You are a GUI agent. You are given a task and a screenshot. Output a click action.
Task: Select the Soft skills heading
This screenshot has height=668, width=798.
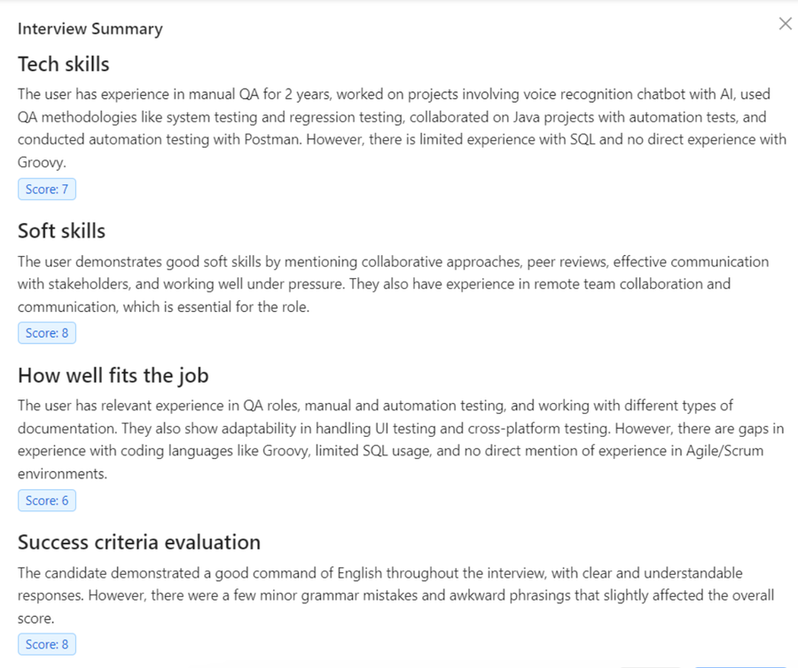[61, 231]
